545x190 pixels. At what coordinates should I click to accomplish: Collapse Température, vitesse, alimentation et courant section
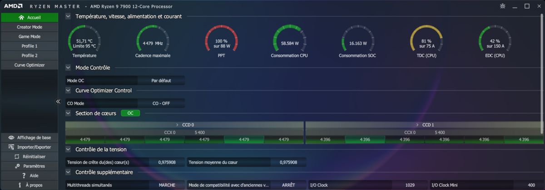click(x=68, y=16)
